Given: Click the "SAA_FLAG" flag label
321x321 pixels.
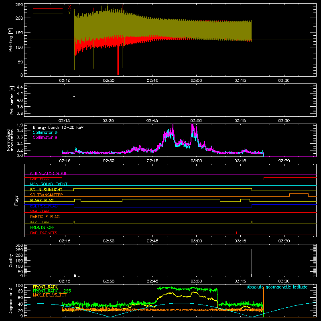Looking at the screenshot, I should click(x=39, y=211).
